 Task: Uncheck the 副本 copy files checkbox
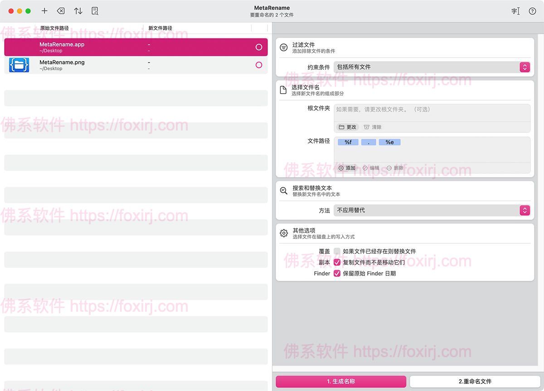(337, 262)
